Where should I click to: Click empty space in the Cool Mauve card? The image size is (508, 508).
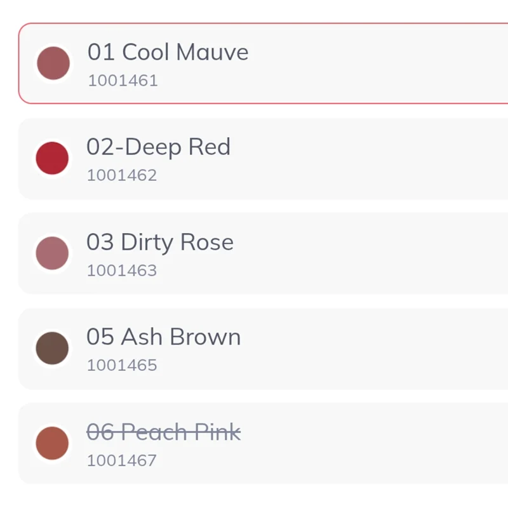(381, 63)
